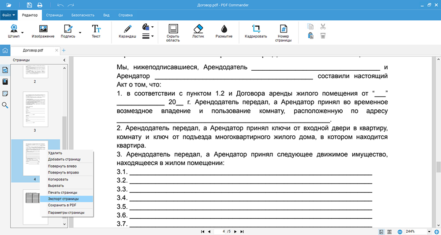
Task: Choose Печать страницы
Action: pyautogui.click(x=67, y=192)
